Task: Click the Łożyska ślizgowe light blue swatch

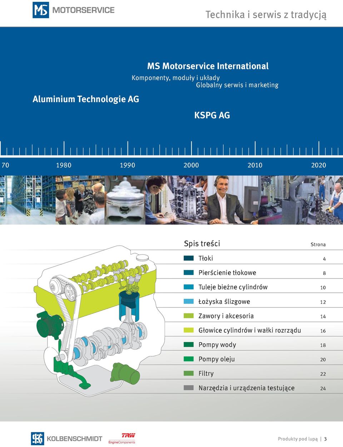Action: coord(188,301)
